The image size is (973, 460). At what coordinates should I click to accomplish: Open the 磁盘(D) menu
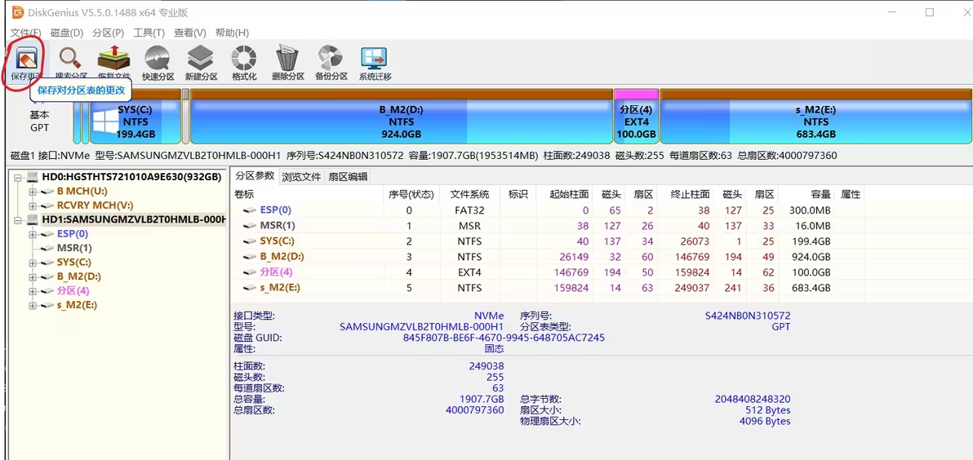[66, 33]
